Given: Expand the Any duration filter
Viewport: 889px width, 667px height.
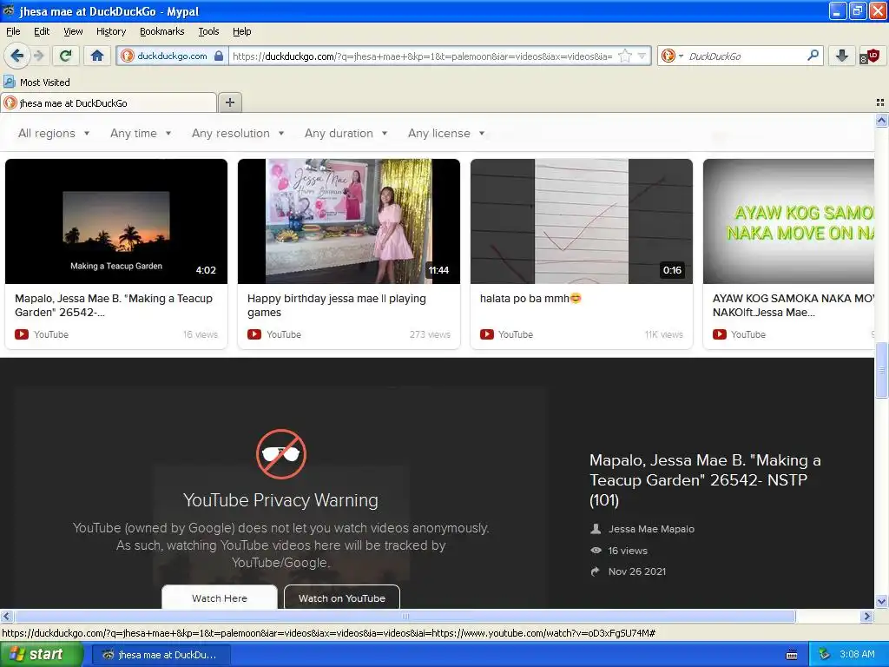Looking at the screenshot, I should point(346,133).
